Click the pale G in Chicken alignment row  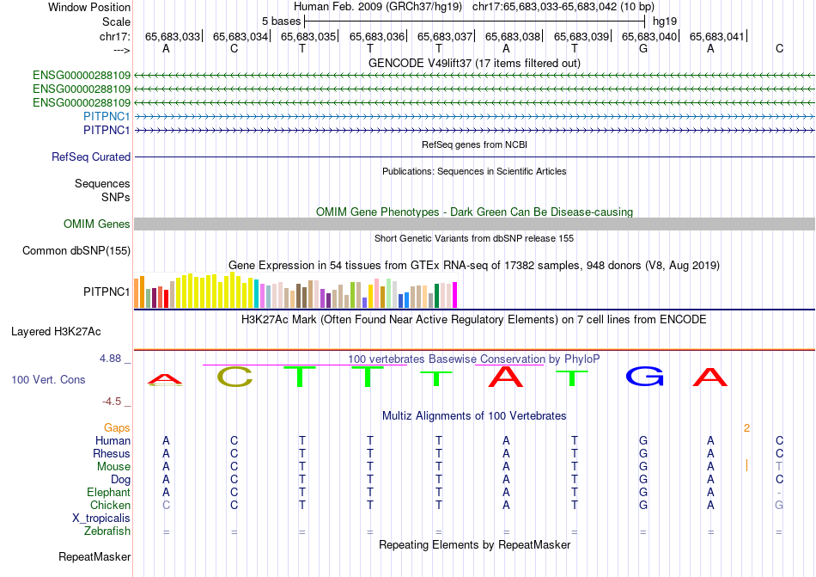pos(779,505)
